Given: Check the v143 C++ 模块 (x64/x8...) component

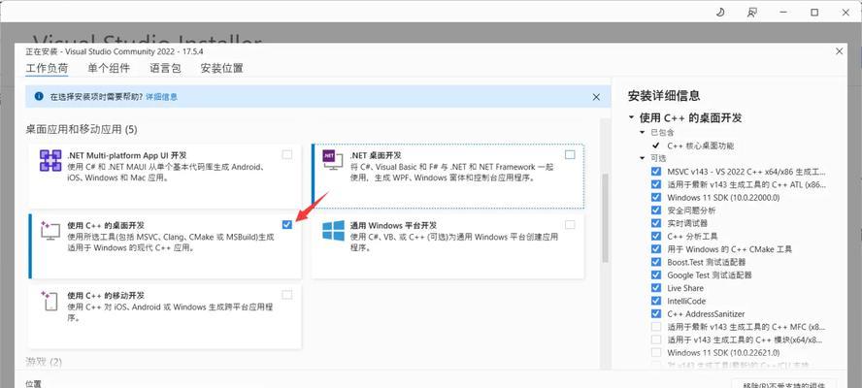Looking at the screenshot, I should (656, 339).
